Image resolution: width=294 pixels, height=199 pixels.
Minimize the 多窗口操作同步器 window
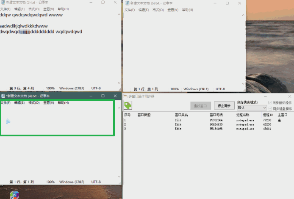tap(265, 96)
